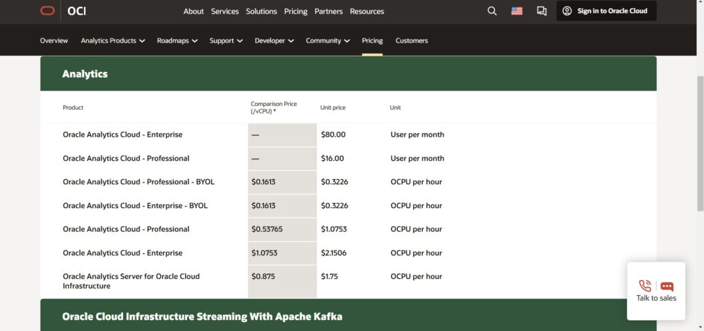
Task: Click the Comparison Price (/vCPU) column header
Action: tap(274, 108)
